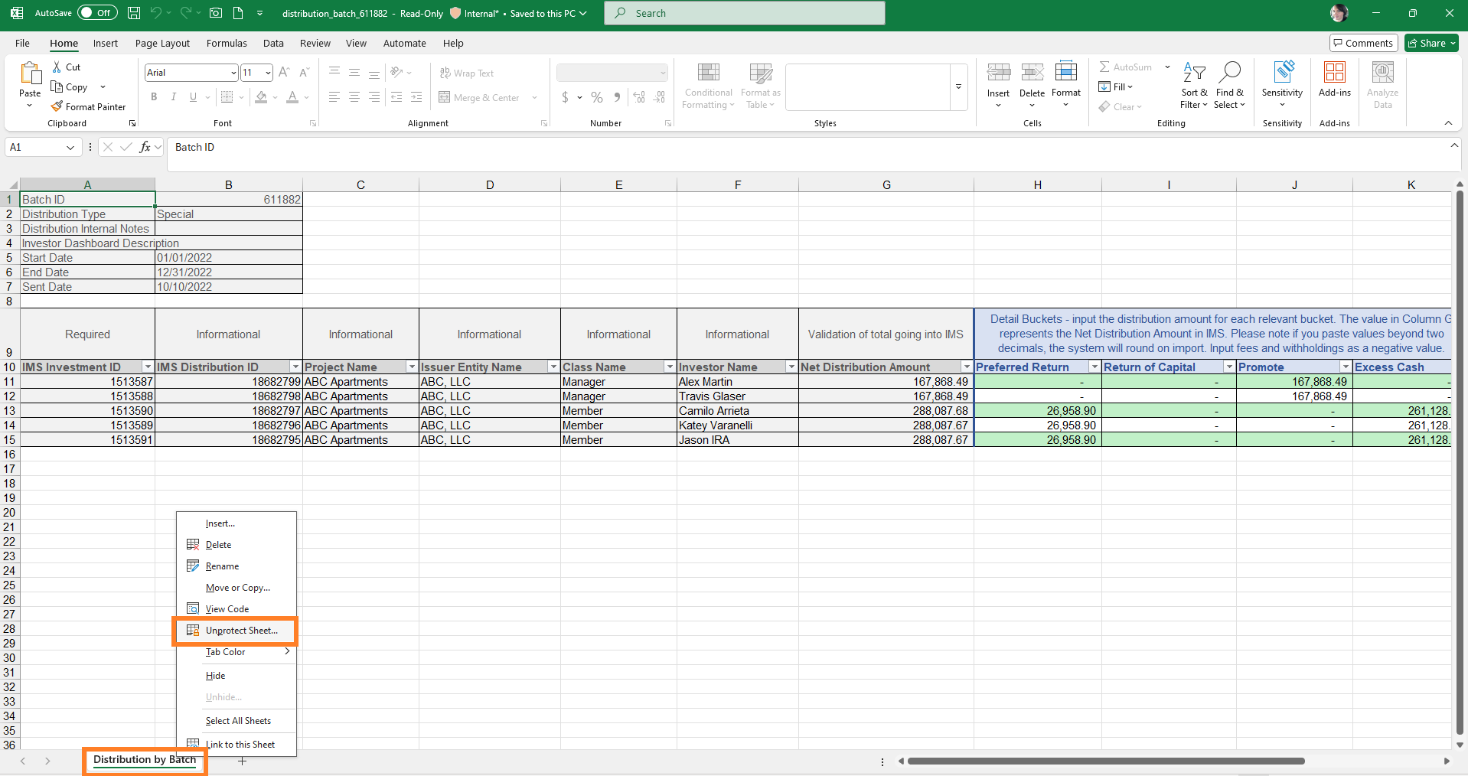Open Net Distribution Amount filter dropdown

point(967,367)
